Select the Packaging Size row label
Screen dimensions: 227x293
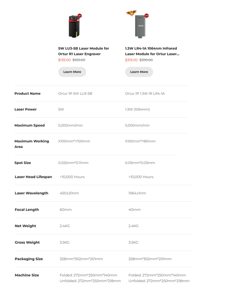[29, 259]
